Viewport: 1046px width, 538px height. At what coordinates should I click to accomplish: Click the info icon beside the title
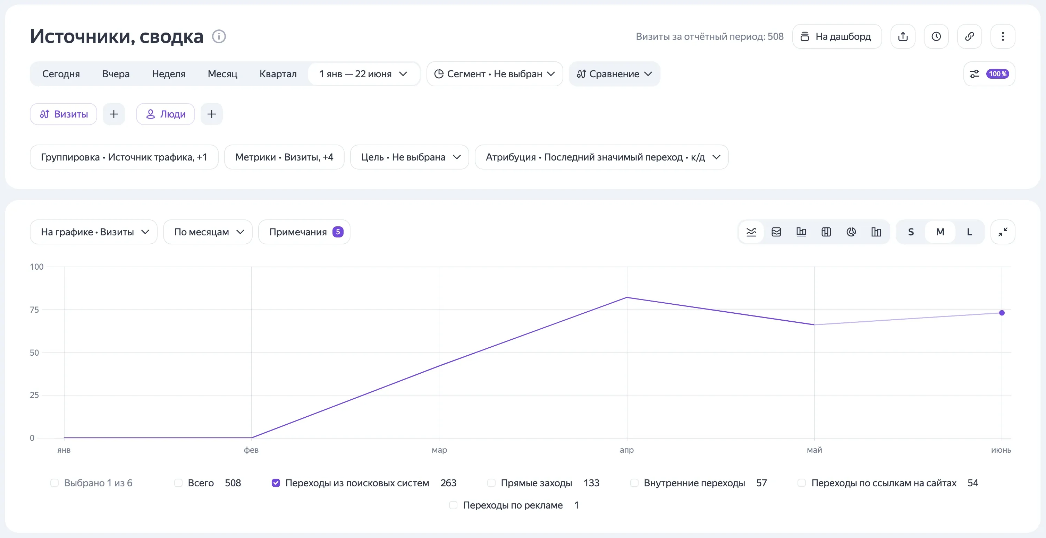[x=219, y=36]
